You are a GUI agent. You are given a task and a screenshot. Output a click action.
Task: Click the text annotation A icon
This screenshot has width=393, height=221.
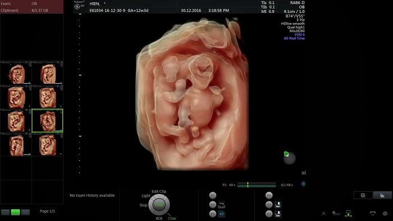[x=323, y=214]
